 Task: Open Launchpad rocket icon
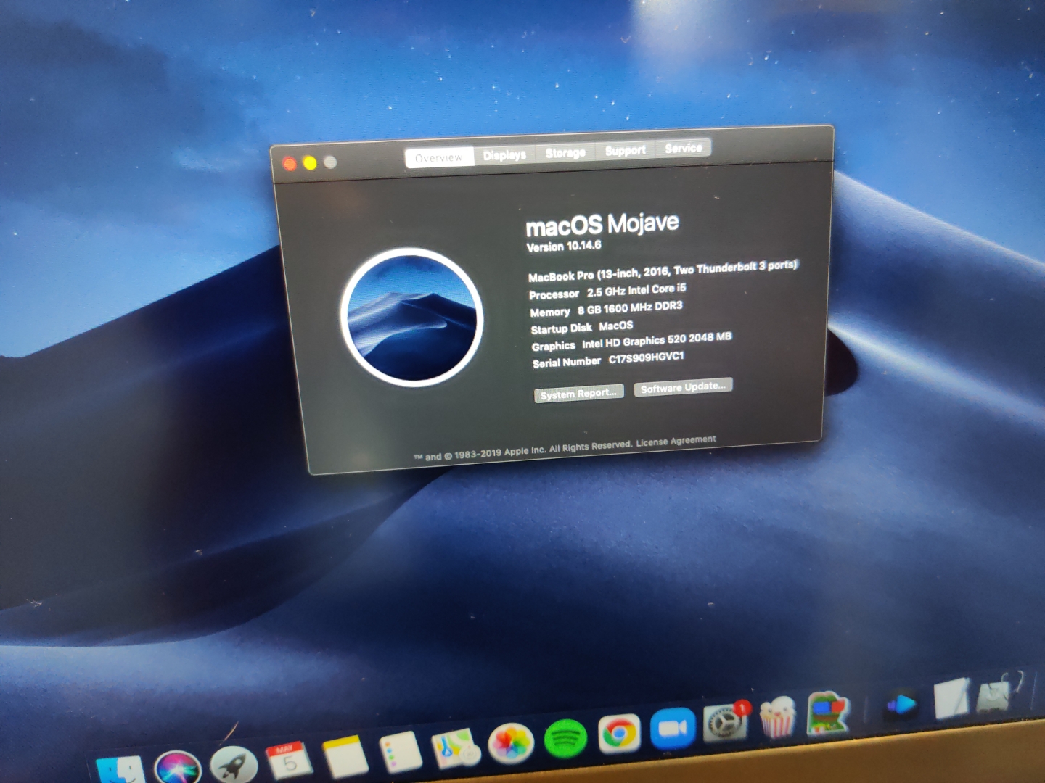tap(234, 766)
